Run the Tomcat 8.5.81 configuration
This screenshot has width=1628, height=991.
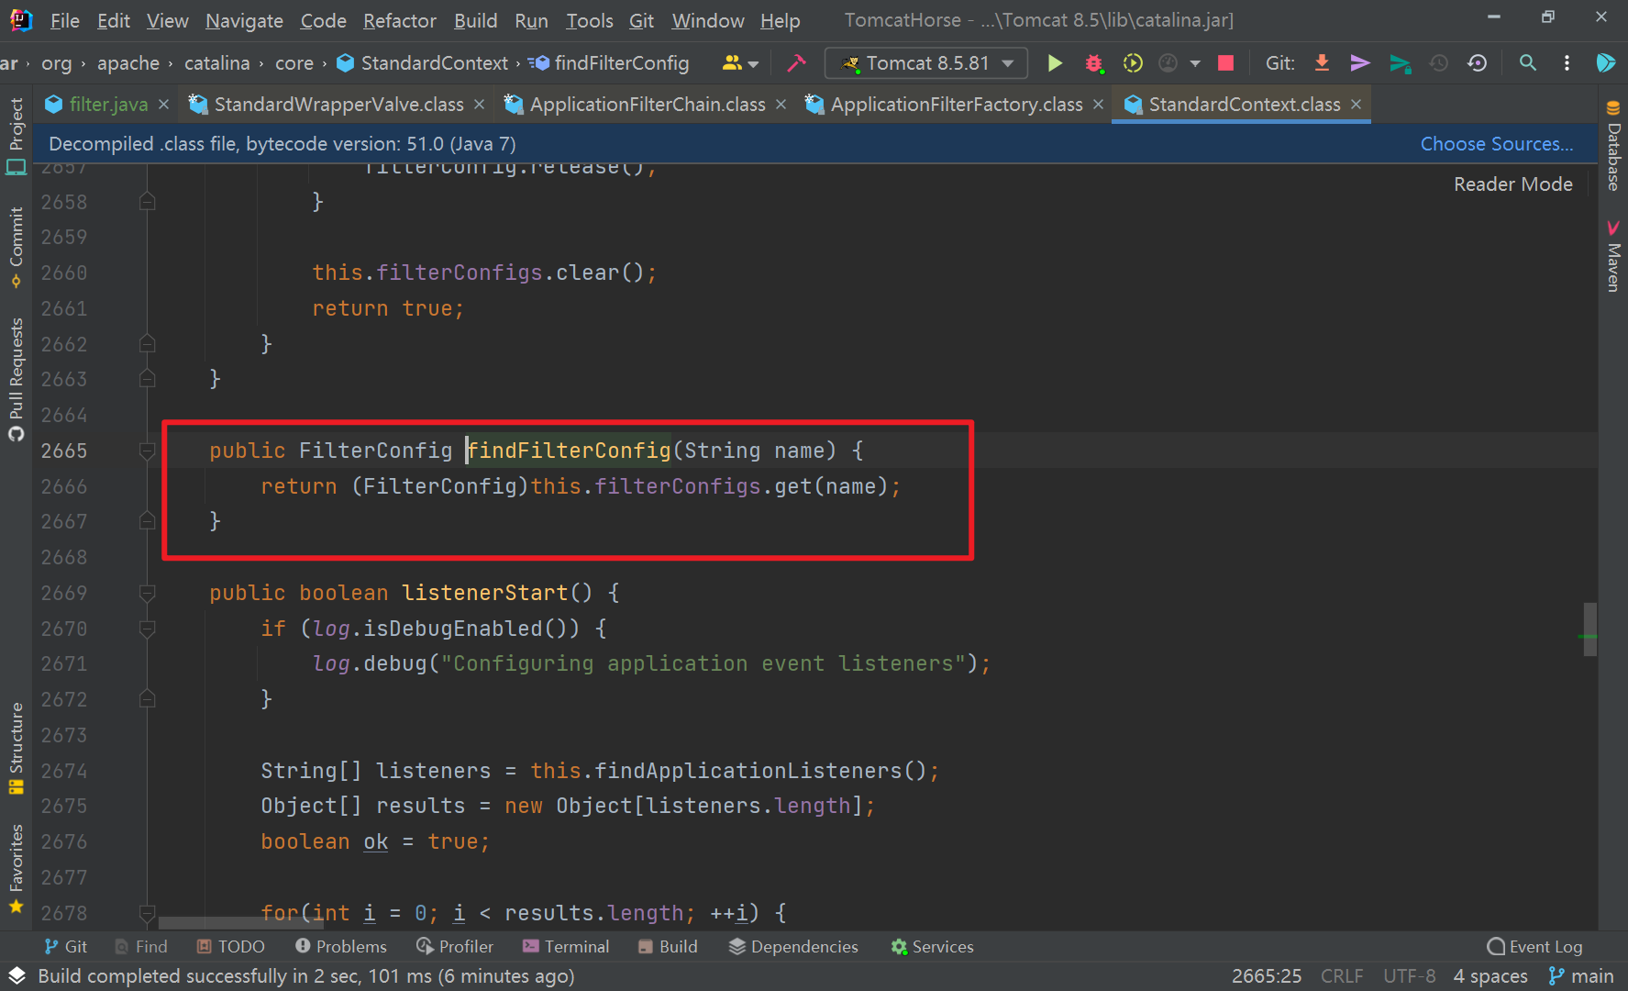coord(1054,62)
